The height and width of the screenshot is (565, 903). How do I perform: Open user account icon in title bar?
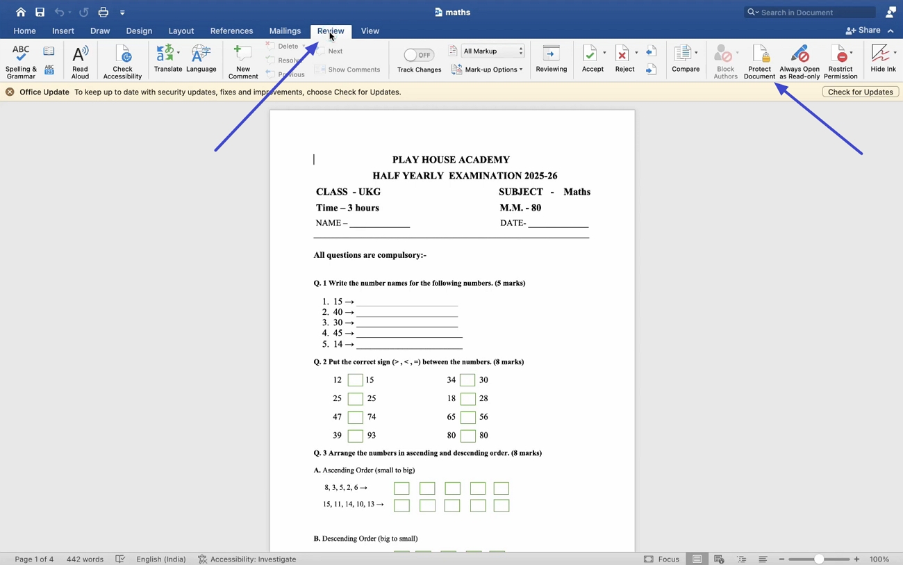pos(890,12)
